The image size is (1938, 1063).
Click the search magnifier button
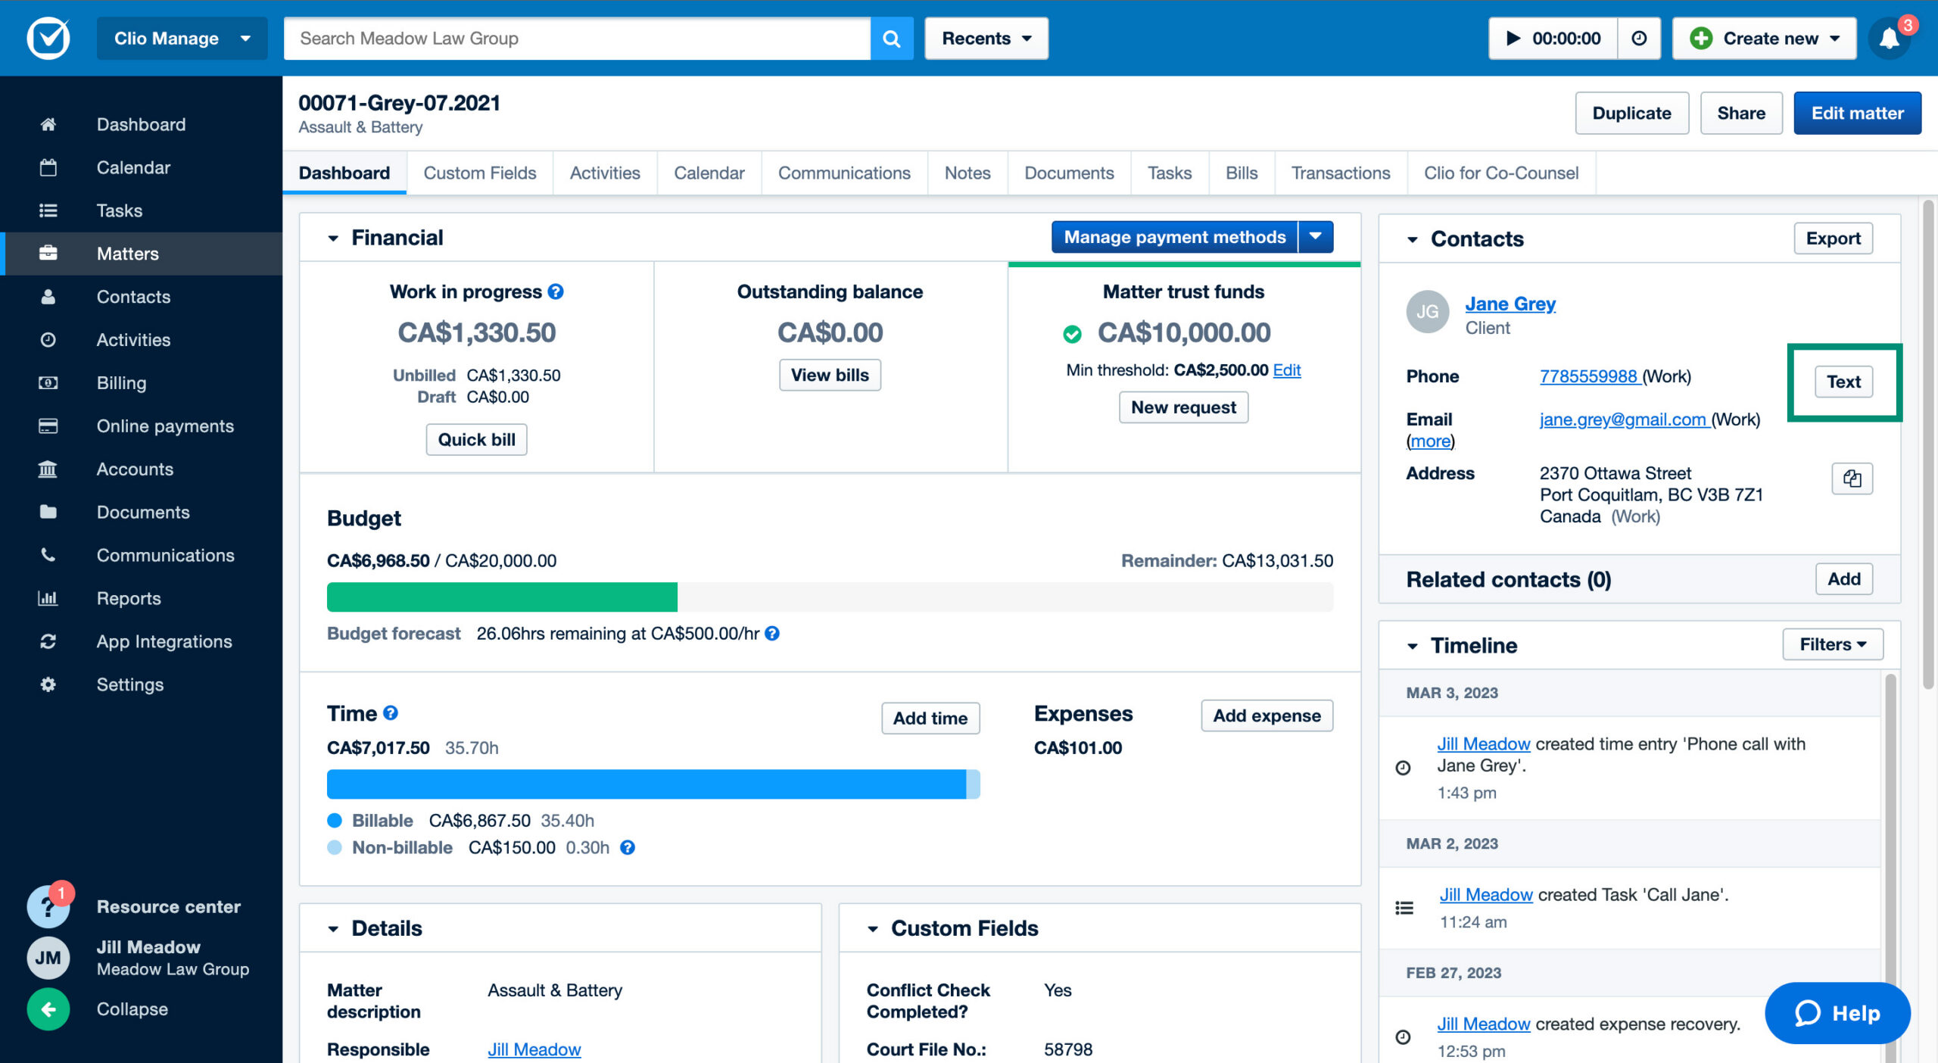click(x=892, y=38)
